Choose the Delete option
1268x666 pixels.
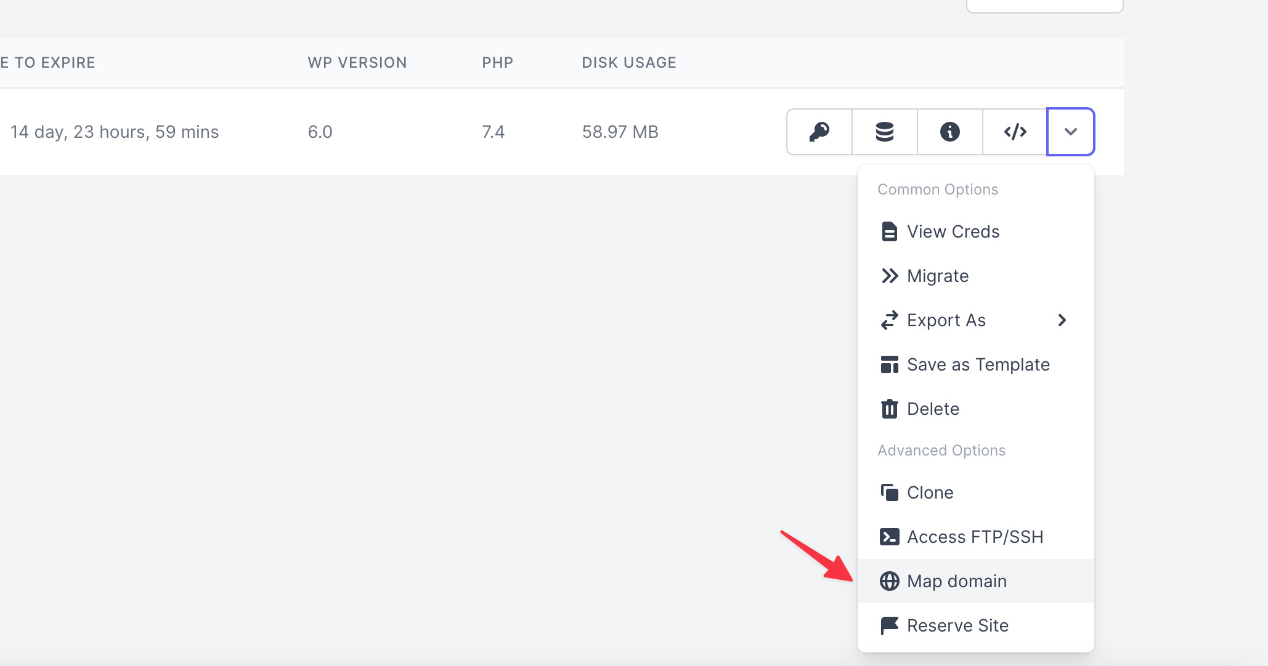(x=976, y=409)
